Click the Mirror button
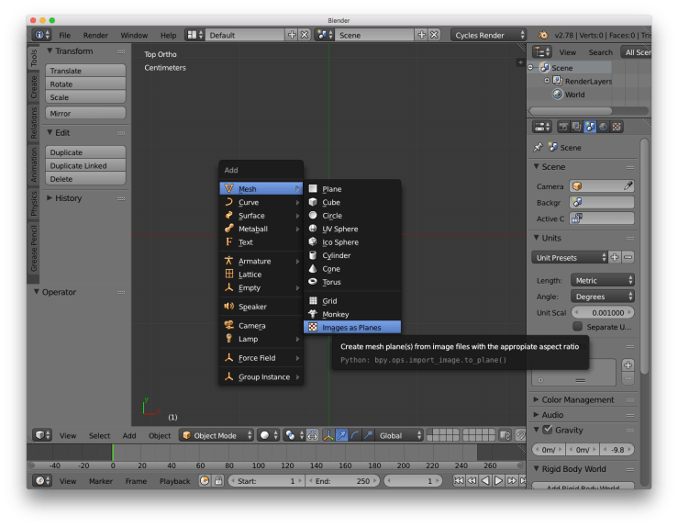678x527 pixels. [85, 113]
